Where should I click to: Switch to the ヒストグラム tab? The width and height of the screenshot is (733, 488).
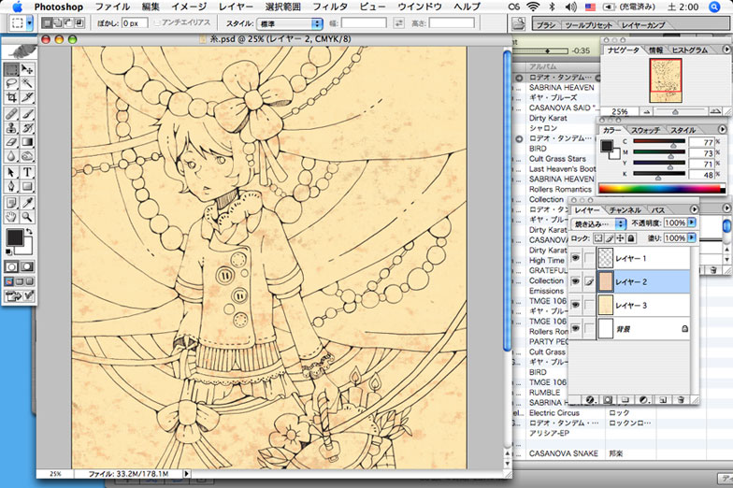690,50
